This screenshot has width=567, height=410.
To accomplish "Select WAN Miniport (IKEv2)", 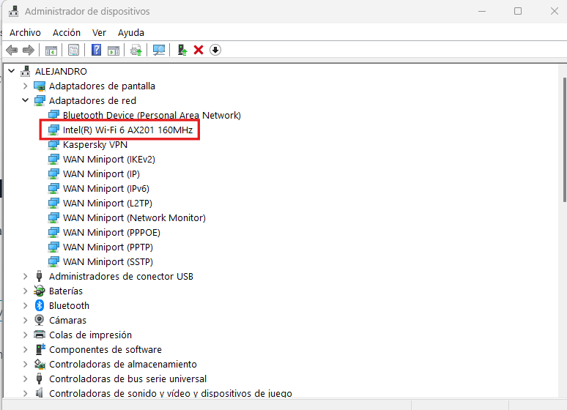I will click(109, 159).
